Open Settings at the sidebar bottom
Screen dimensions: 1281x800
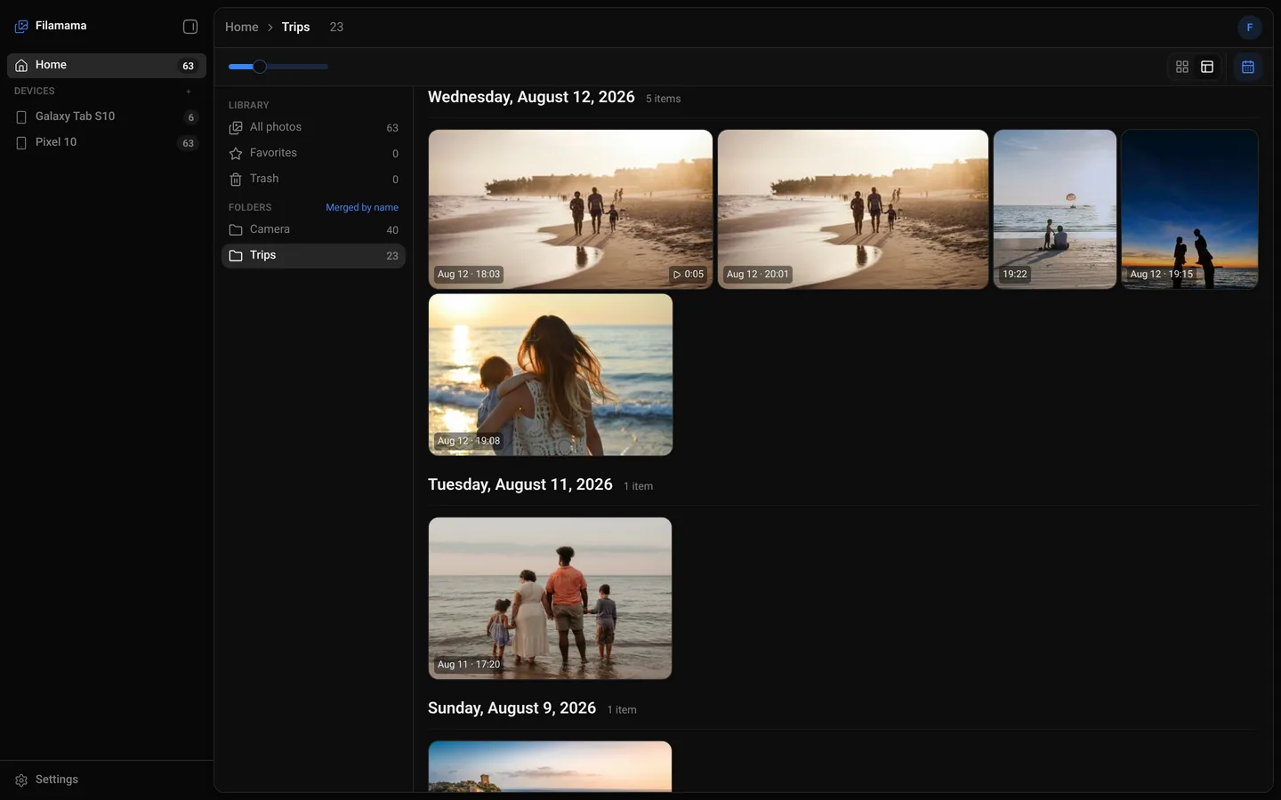[x=107, y=780]
